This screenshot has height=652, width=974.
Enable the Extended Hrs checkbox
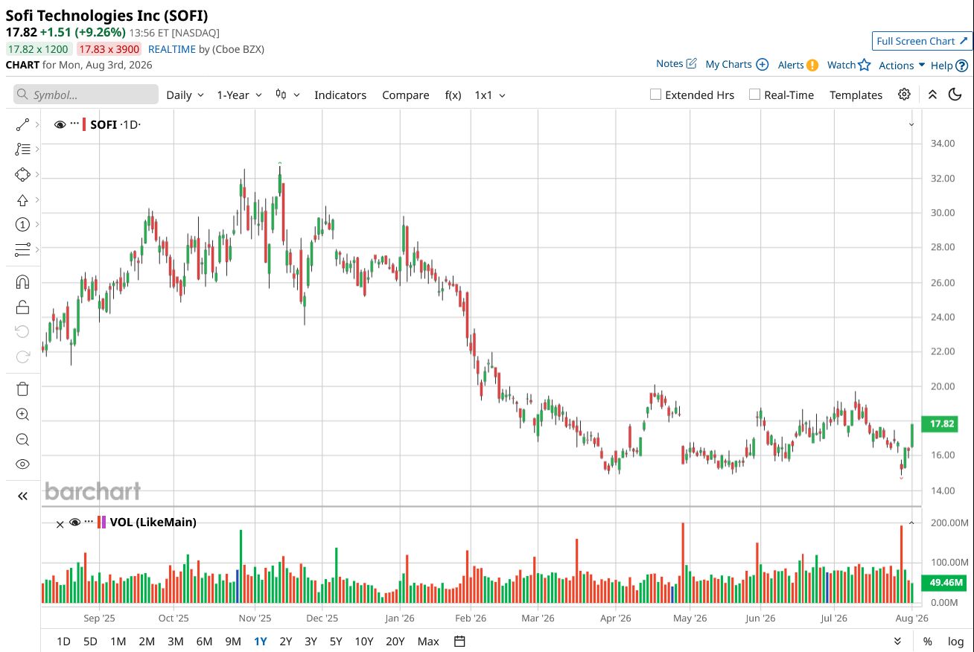click(655, 95)
